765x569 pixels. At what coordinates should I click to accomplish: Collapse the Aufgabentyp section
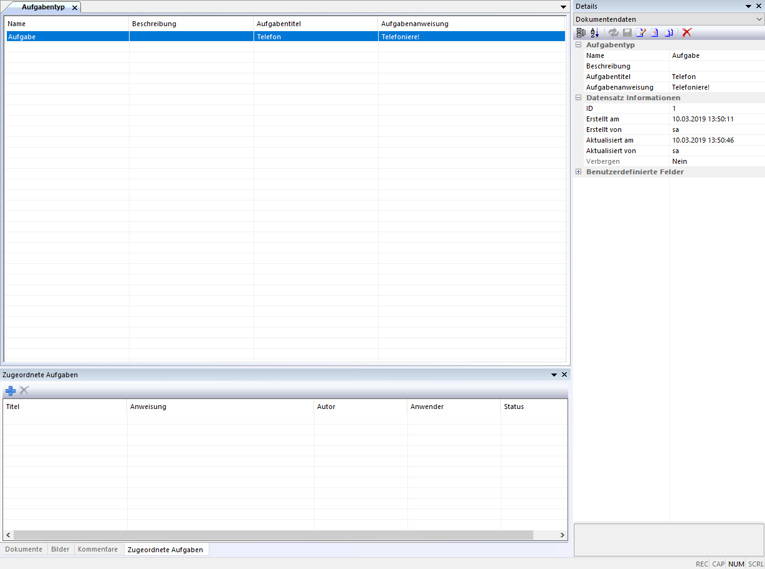pyautogui.click(x=578, y=45)
